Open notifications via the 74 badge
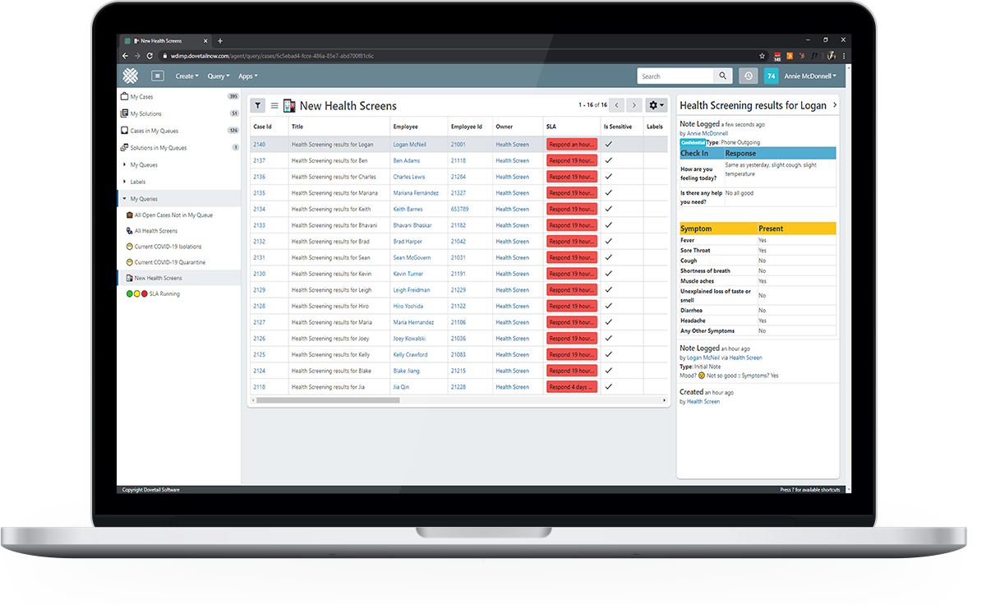Screen dimensions: 986x605 click(x=771, y=76)
